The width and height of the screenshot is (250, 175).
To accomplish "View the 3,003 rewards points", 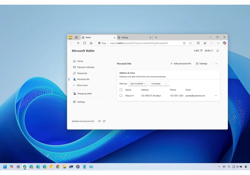I will coord(198,51).
